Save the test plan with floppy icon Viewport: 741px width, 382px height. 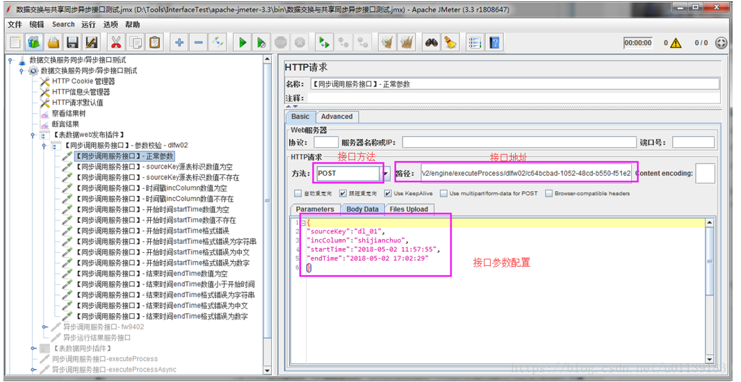point(72,42)
